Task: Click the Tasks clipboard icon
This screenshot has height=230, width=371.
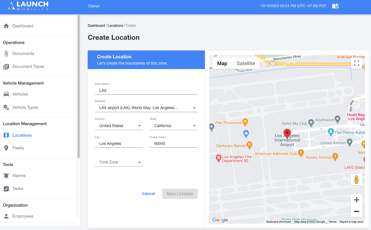Action: 6,189
